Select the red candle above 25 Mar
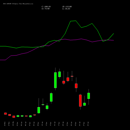The image size is (130, 130). pyautogui.click(x=5, y=114)
